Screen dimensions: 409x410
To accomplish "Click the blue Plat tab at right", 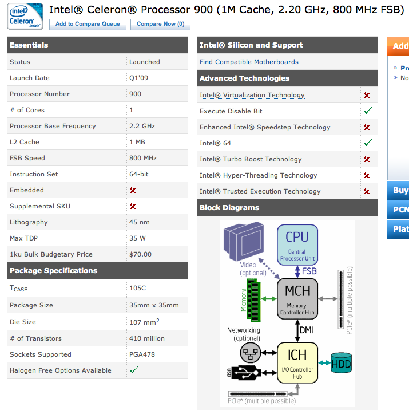I will pyautogui.click(x=398, y=229).
